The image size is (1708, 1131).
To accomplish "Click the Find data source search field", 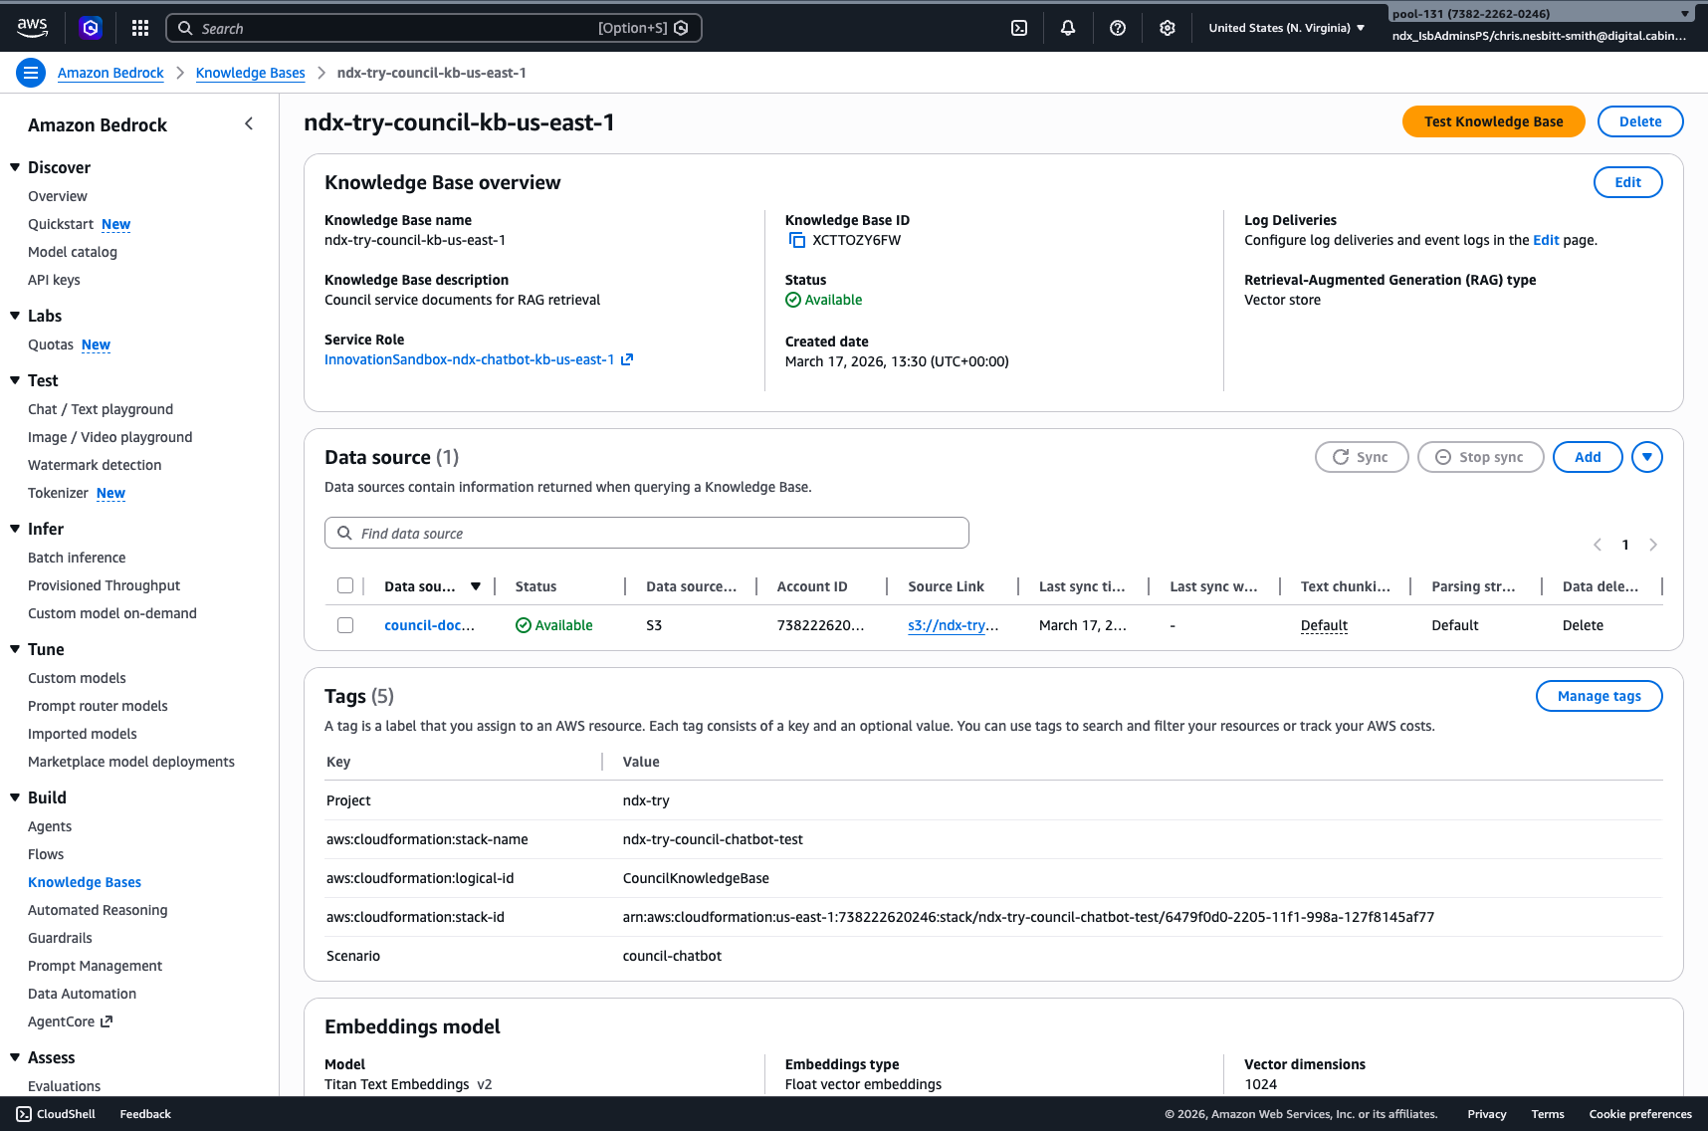I will 646,533.
